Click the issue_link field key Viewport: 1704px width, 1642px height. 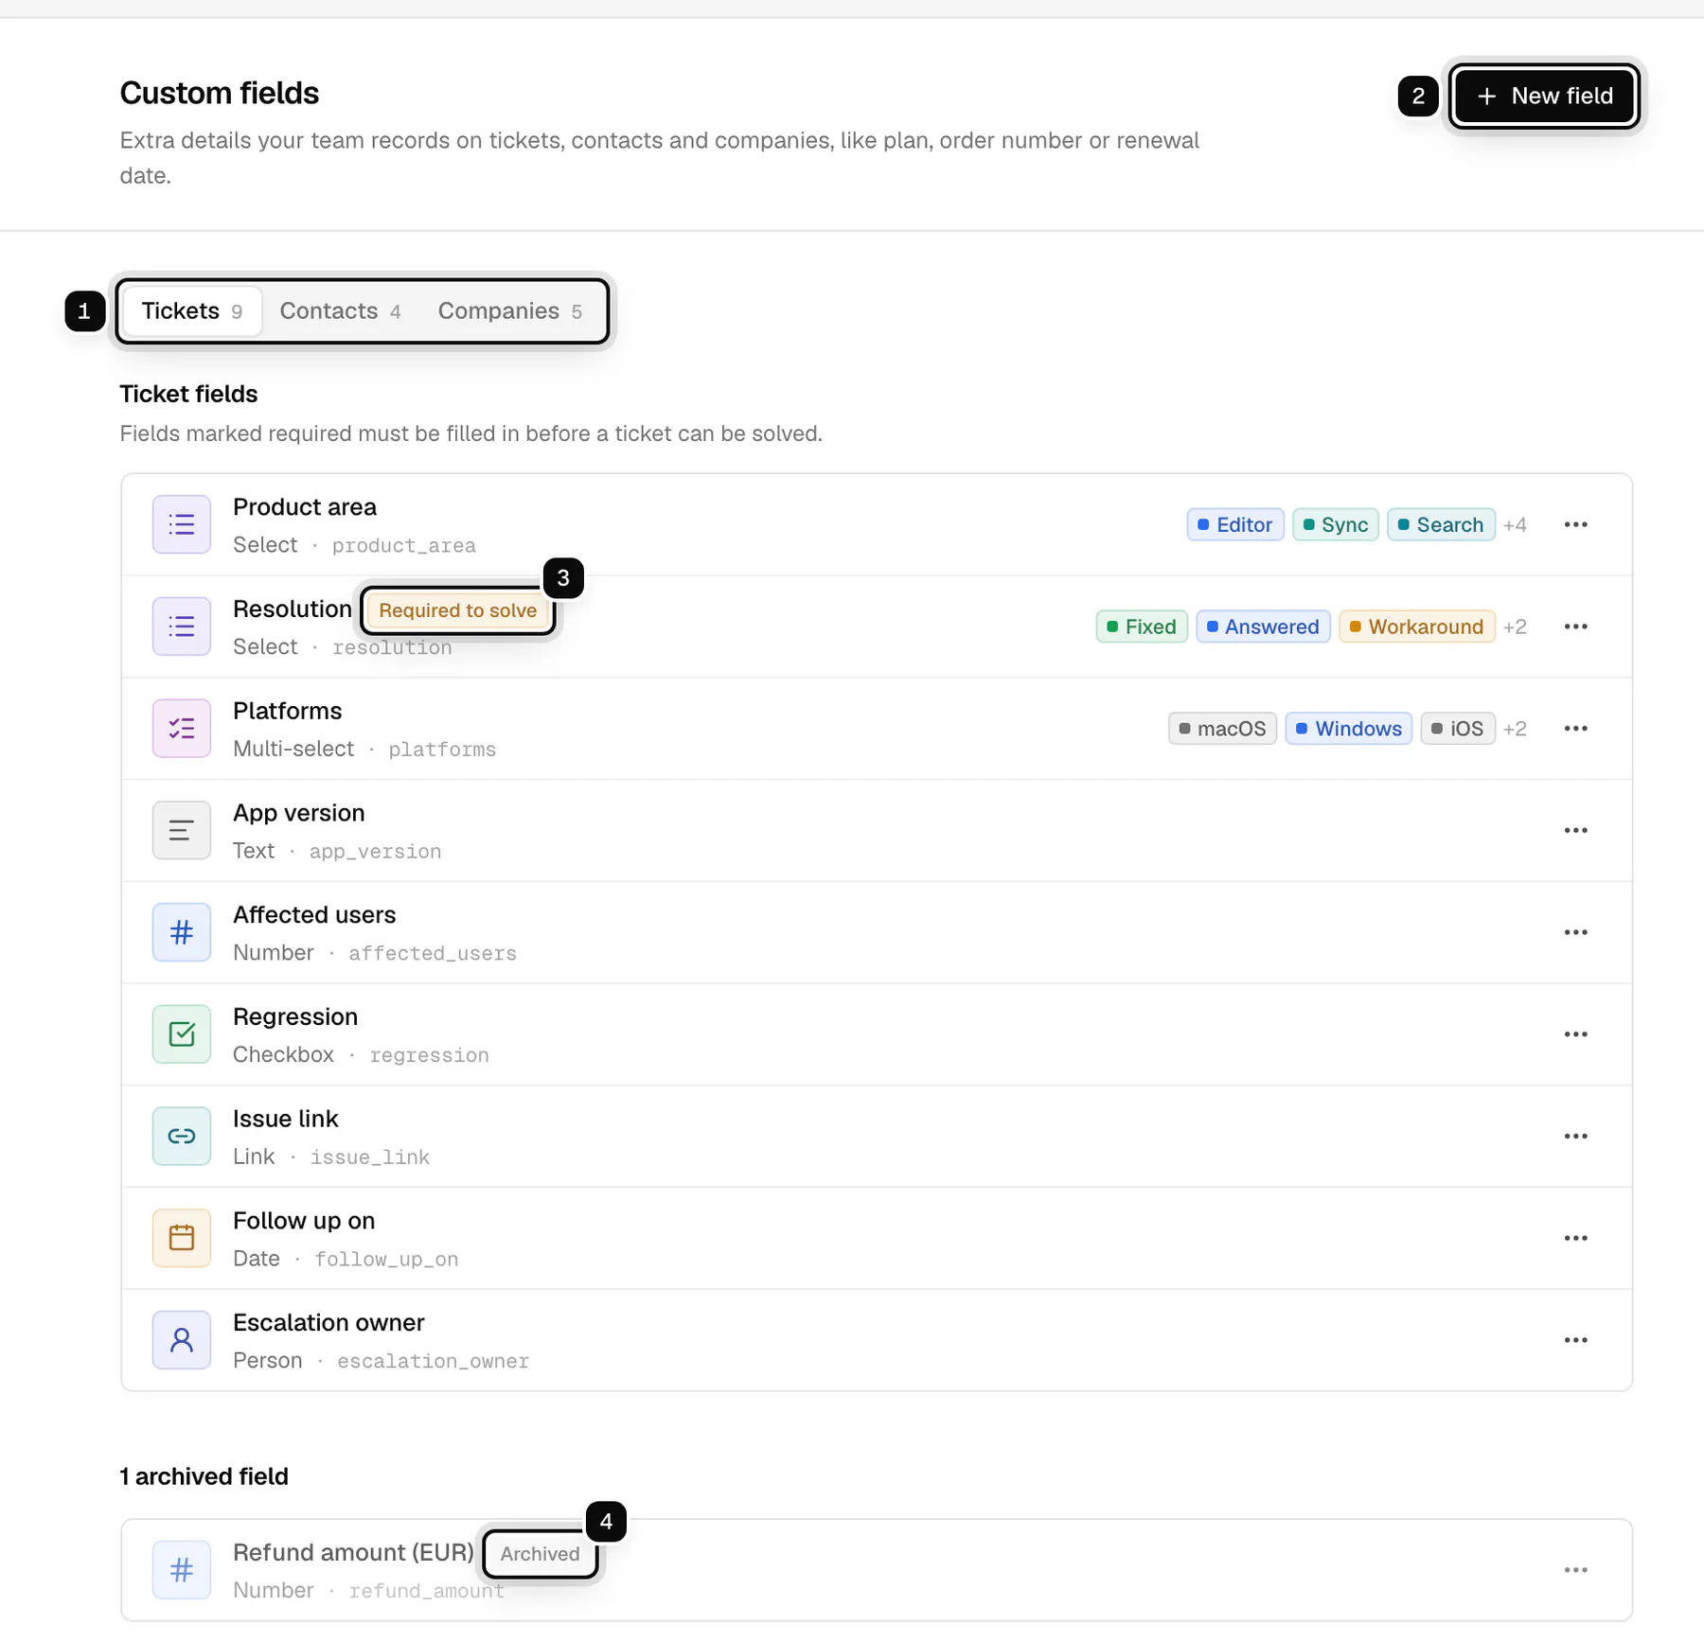370,1157
